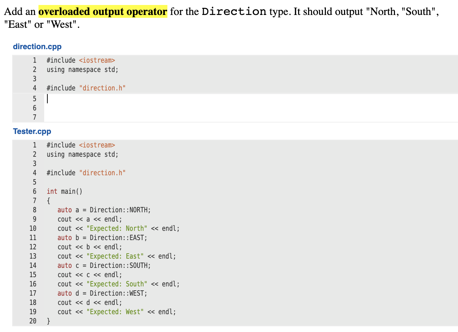Click the include direction.h line in direction.cpp

85,88
